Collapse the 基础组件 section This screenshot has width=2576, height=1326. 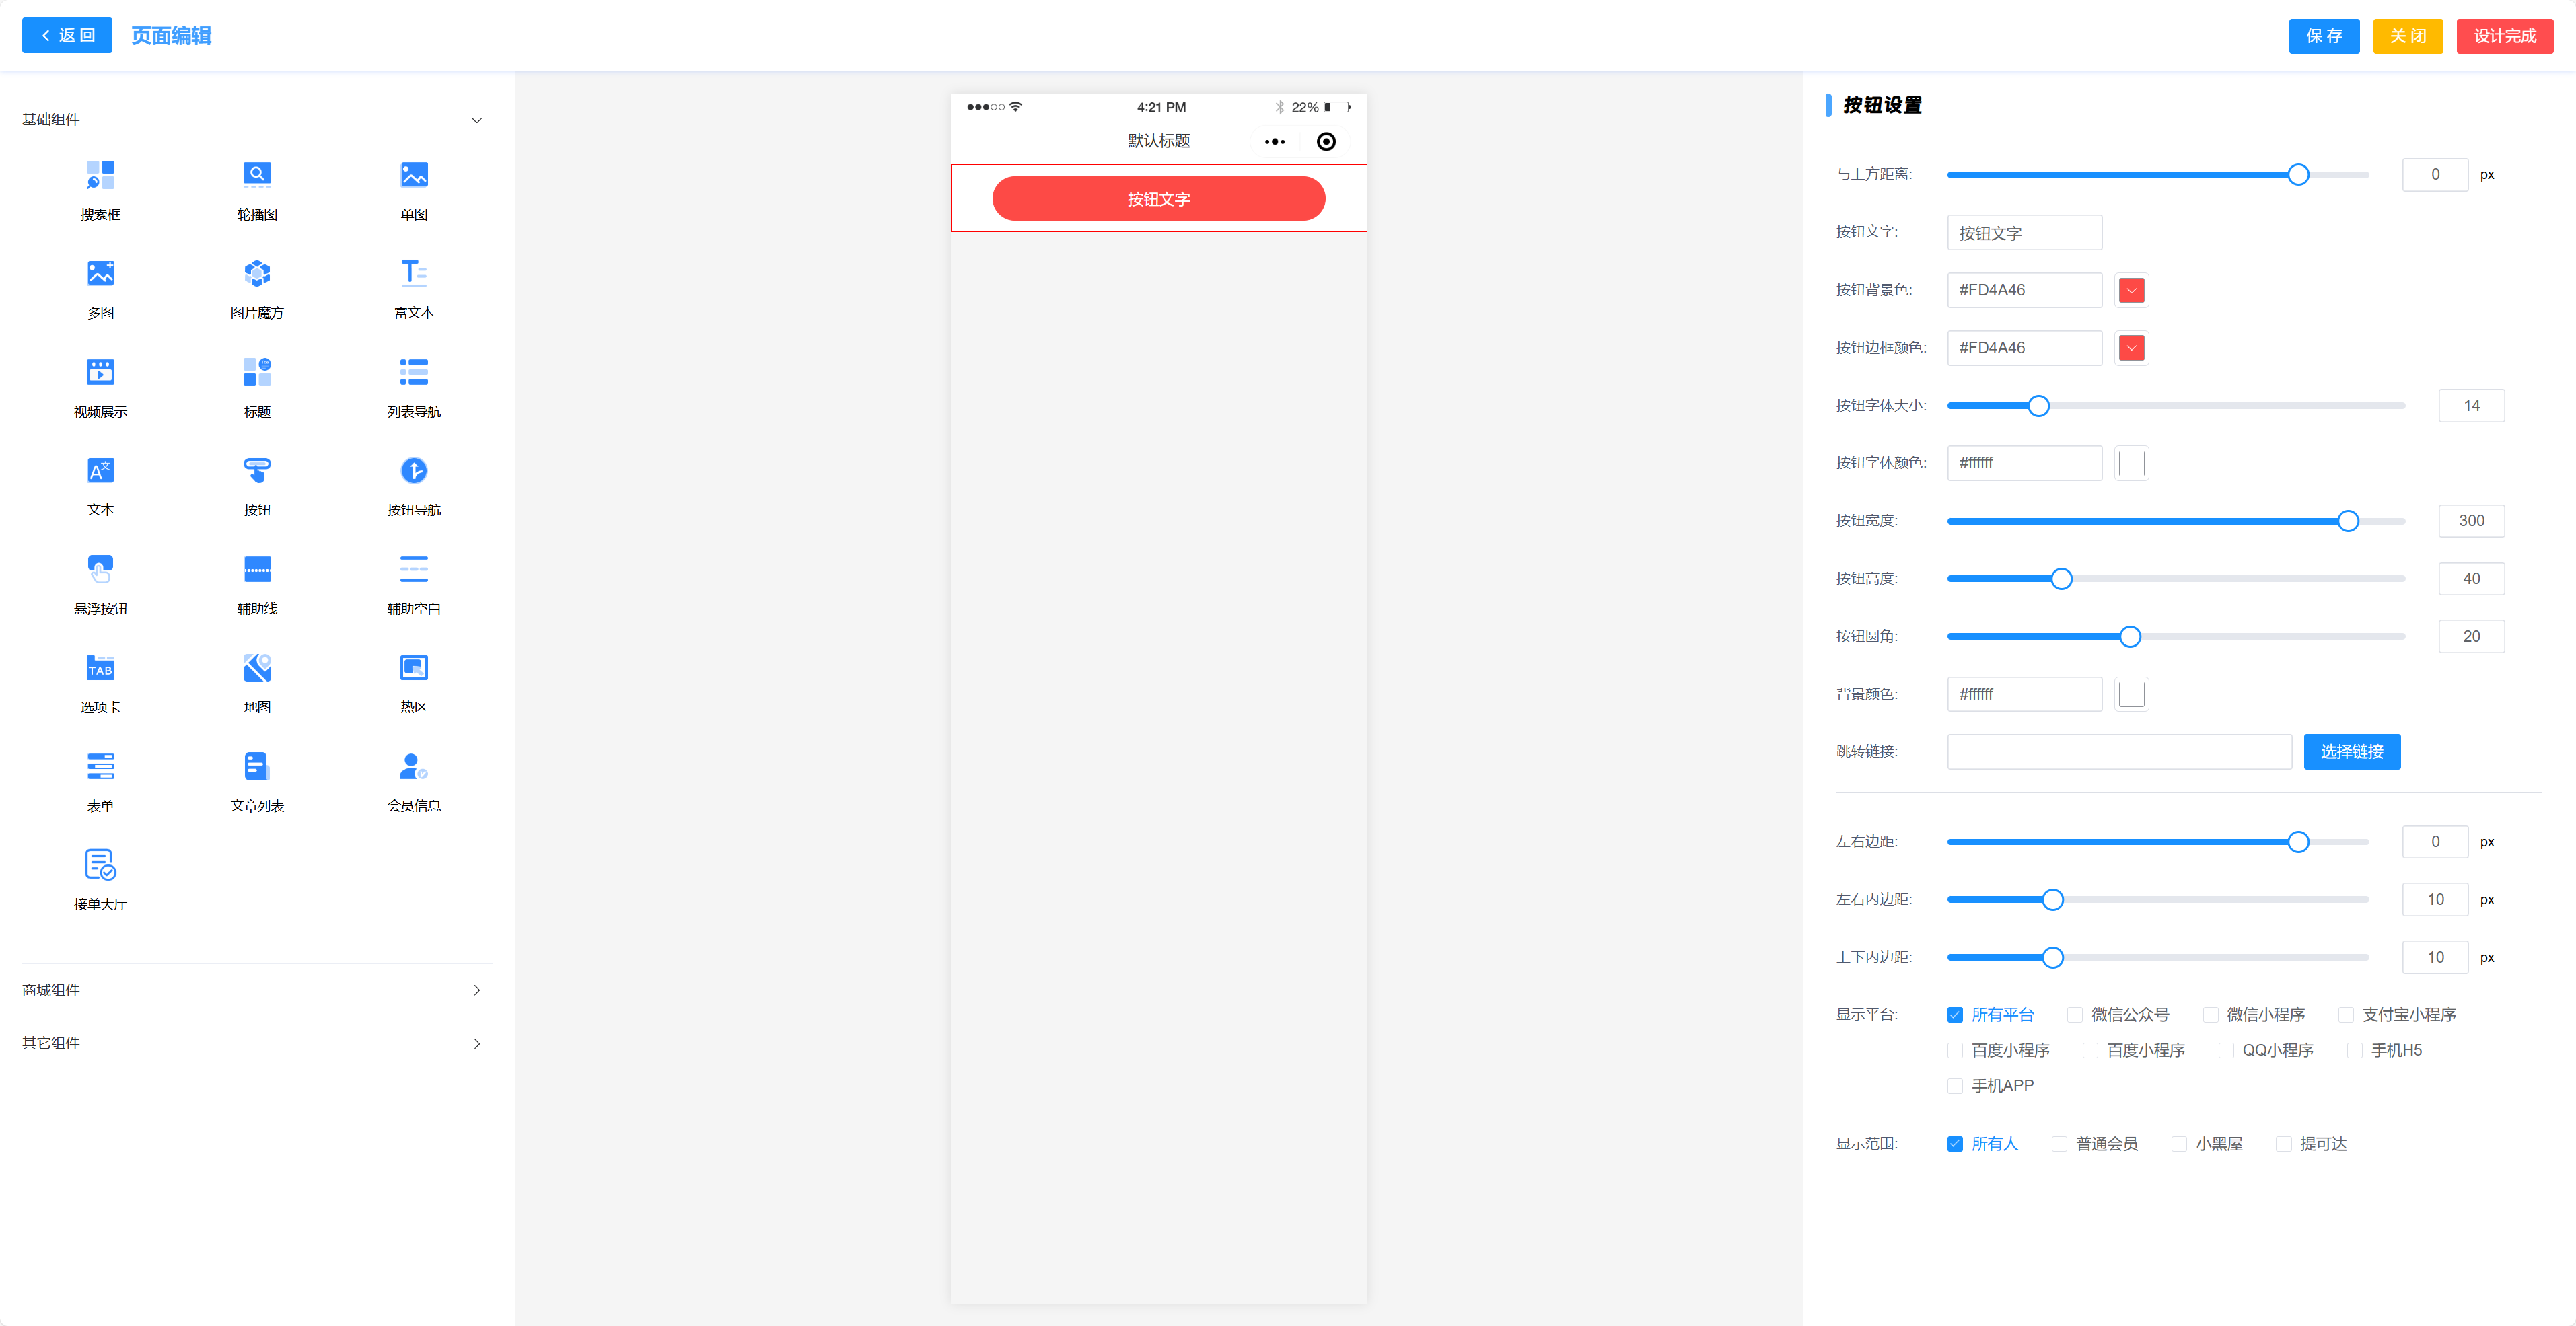click(476, 120)
